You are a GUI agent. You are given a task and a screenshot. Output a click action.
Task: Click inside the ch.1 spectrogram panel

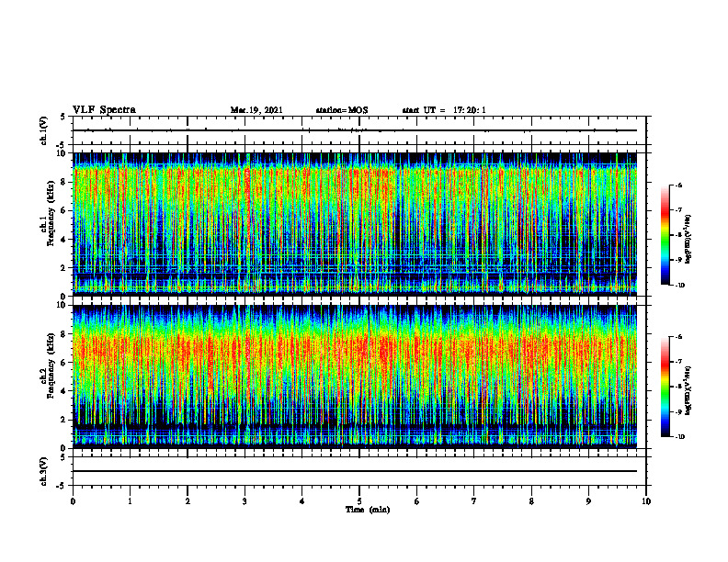(355, 224)
